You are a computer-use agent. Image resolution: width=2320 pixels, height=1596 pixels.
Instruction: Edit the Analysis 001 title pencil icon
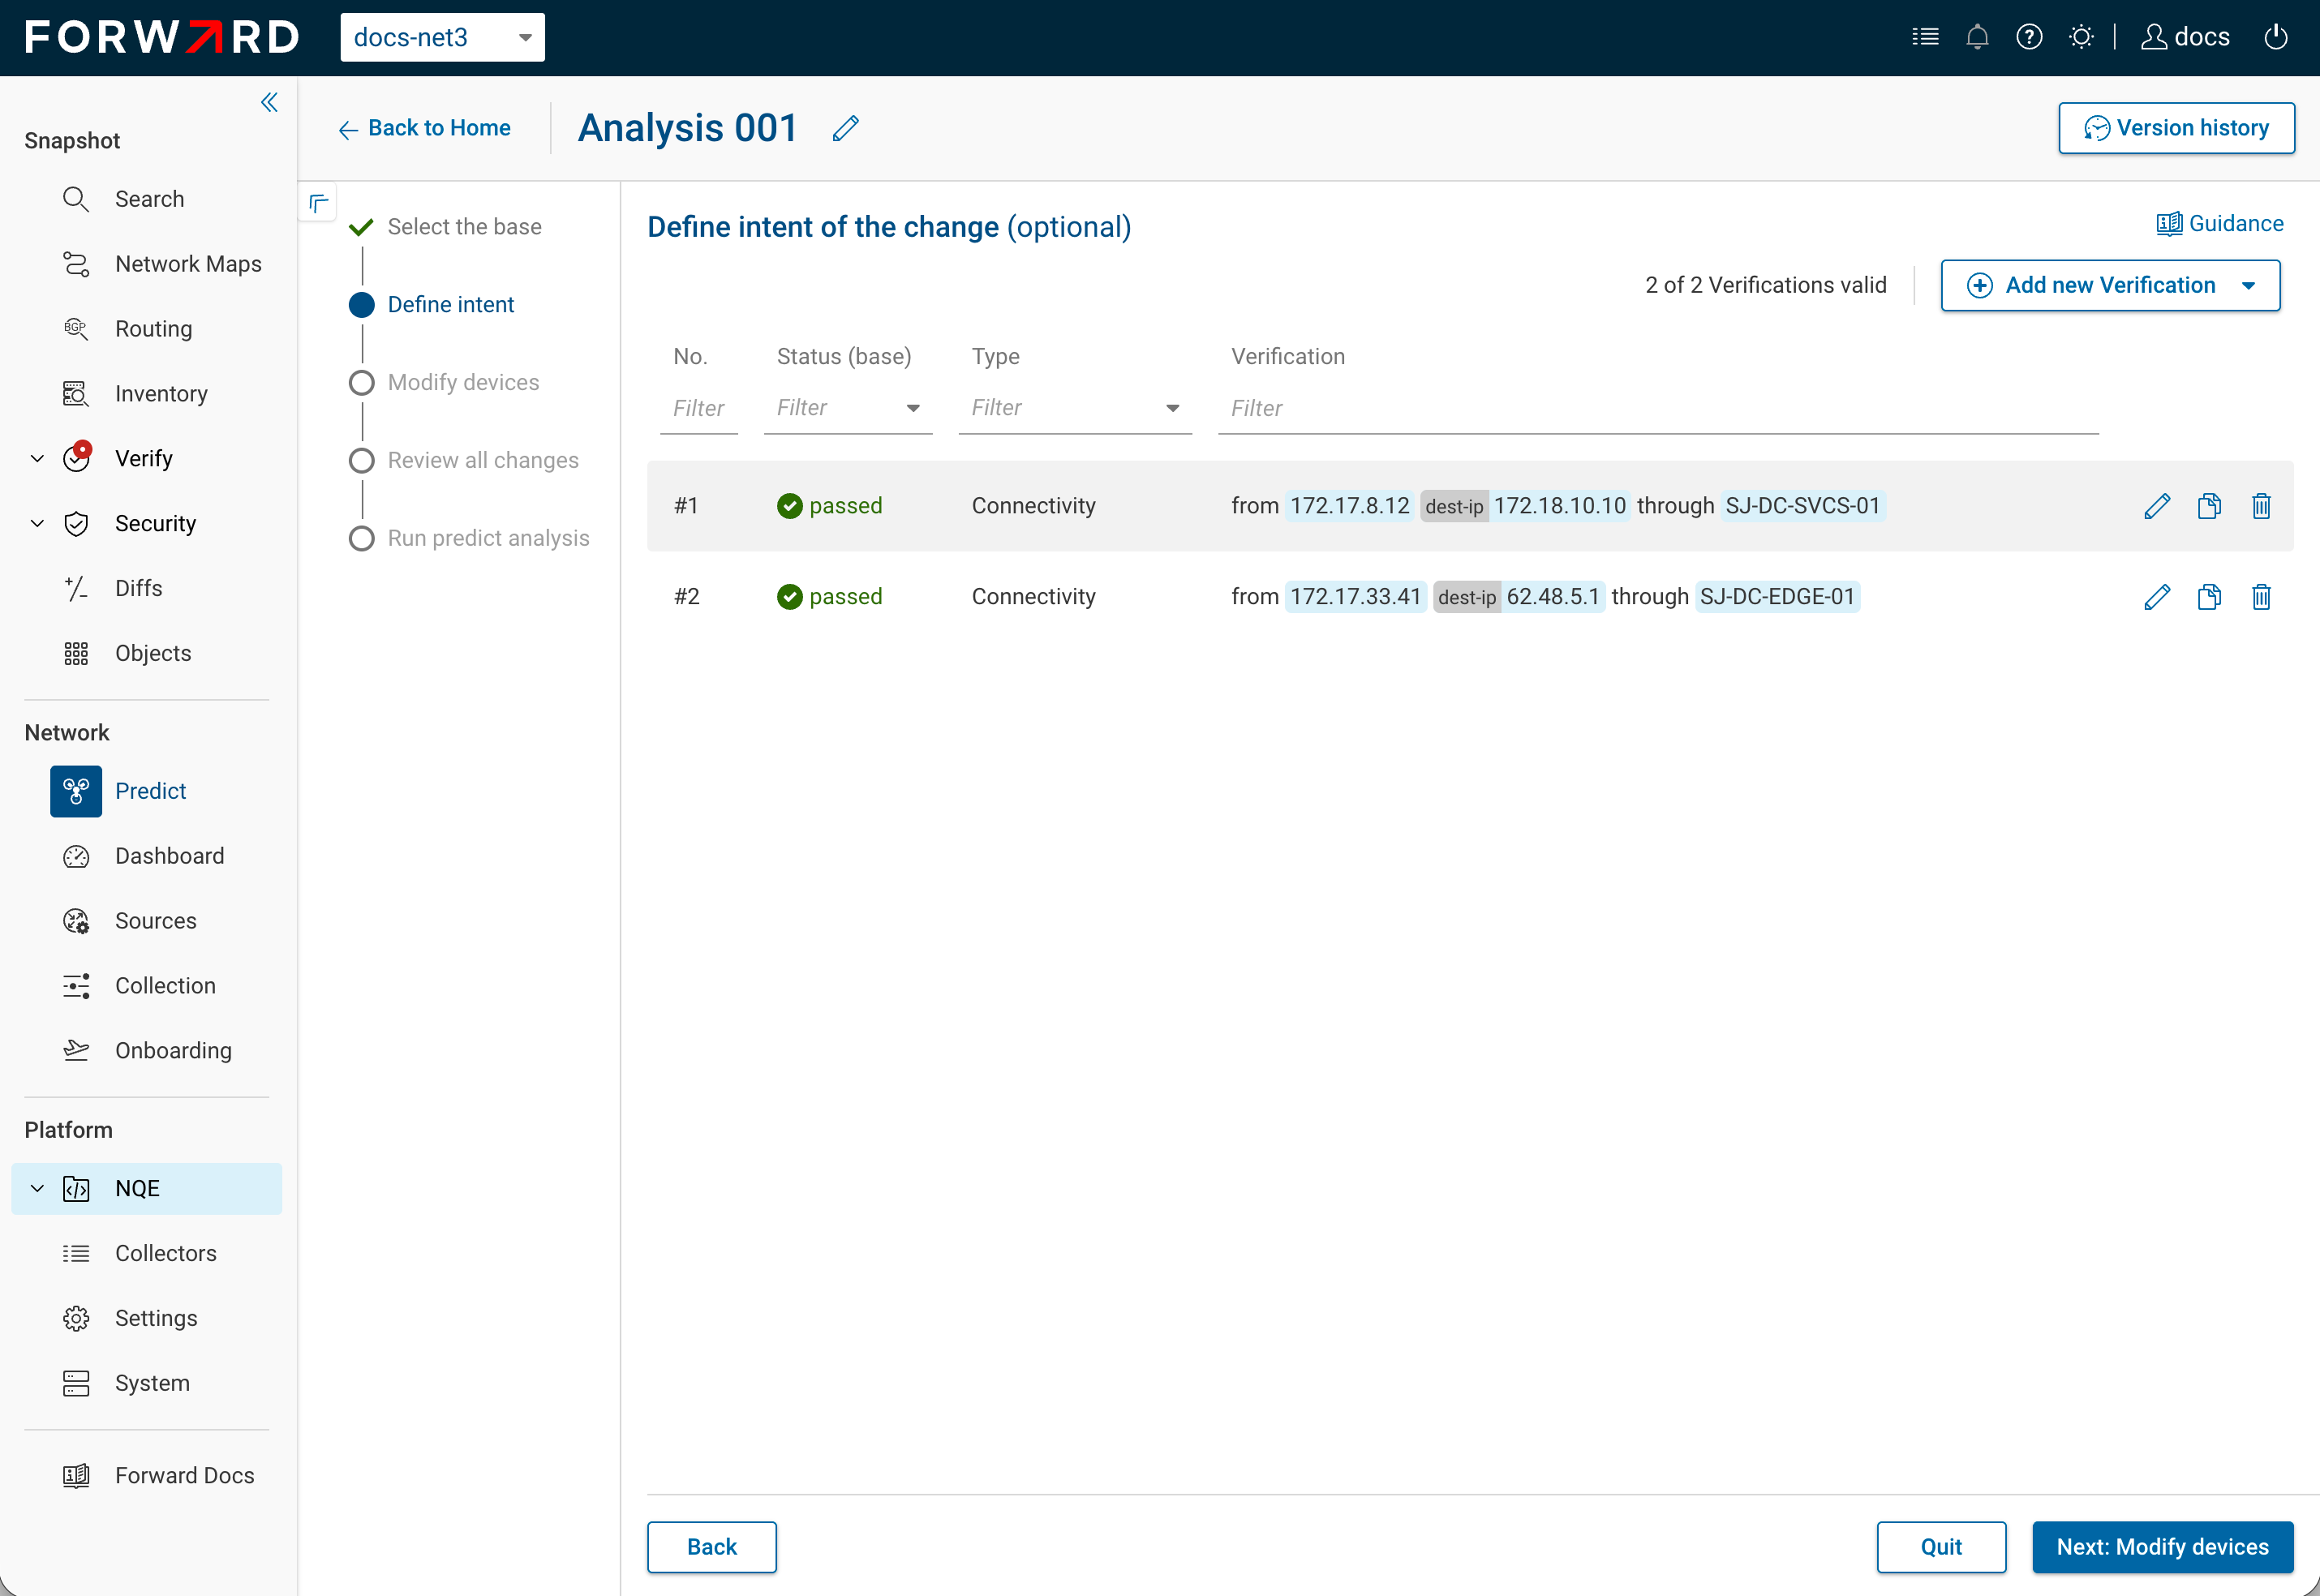[x=845, y=128]
